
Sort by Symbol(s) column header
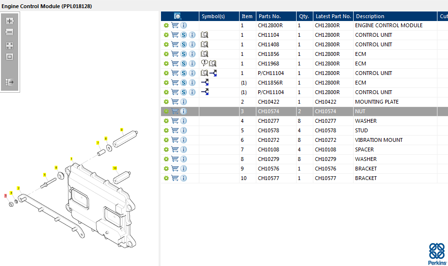coord(219,16)
